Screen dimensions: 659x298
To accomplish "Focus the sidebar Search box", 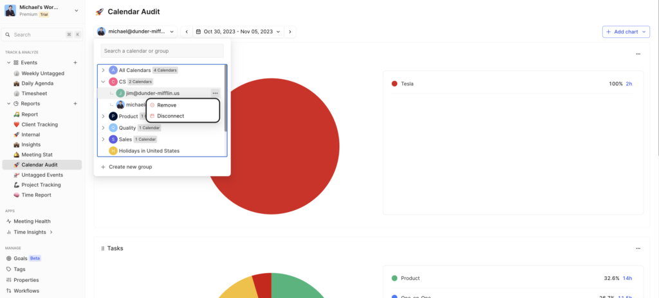I will 41,35.
